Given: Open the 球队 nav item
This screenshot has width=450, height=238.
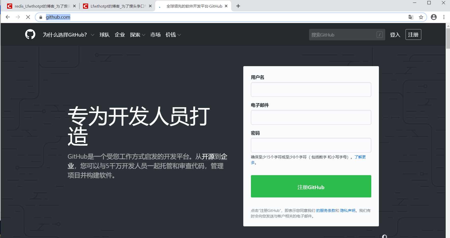Looking at the screenshot, I should coord(105,35).
